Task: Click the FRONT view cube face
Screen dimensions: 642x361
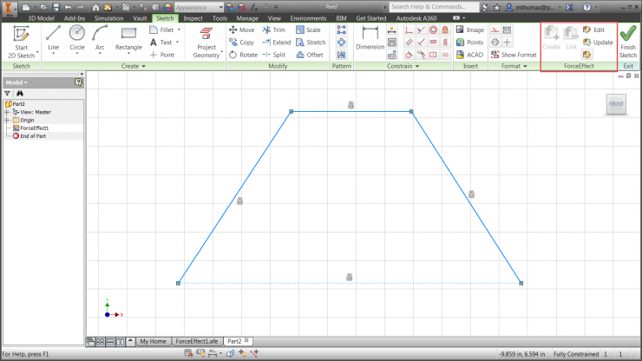Action: 616,104
